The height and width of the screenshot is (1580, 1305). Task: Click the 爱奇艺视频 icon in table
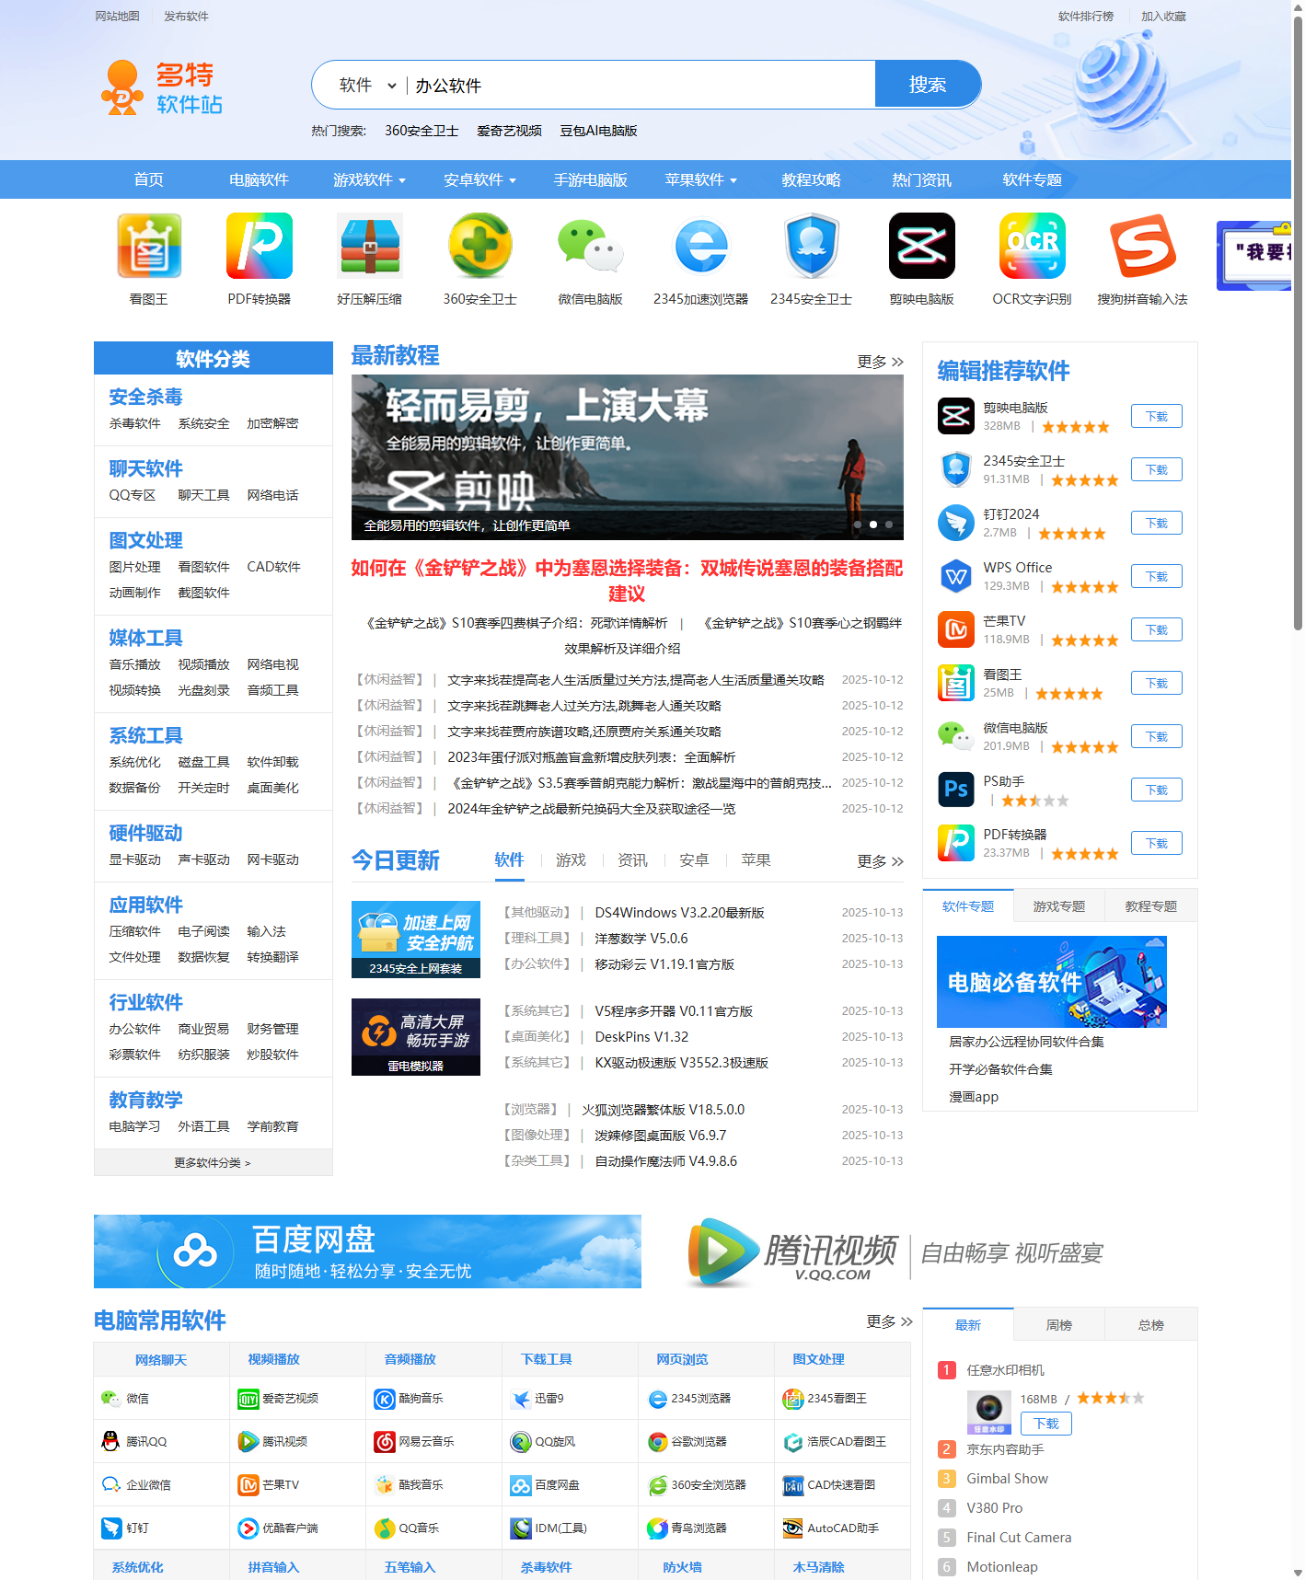[248, 1399]
